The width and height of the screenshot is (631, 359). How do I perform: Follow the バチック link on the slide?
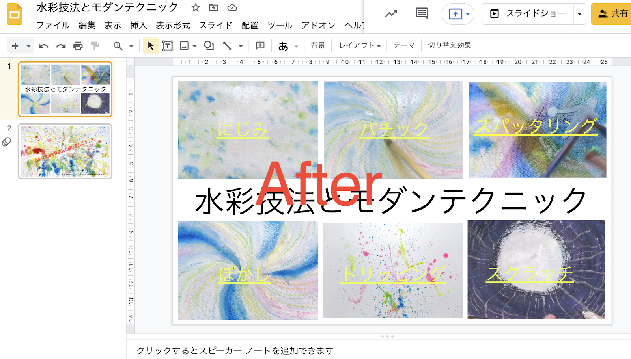[394, 129]
